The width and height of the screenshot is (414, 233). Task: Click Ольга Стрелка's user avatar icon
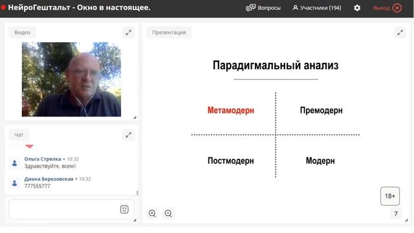click(14, 163)
